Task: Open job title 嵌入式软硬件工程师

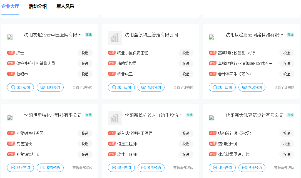Action: (x=135, y=133)
